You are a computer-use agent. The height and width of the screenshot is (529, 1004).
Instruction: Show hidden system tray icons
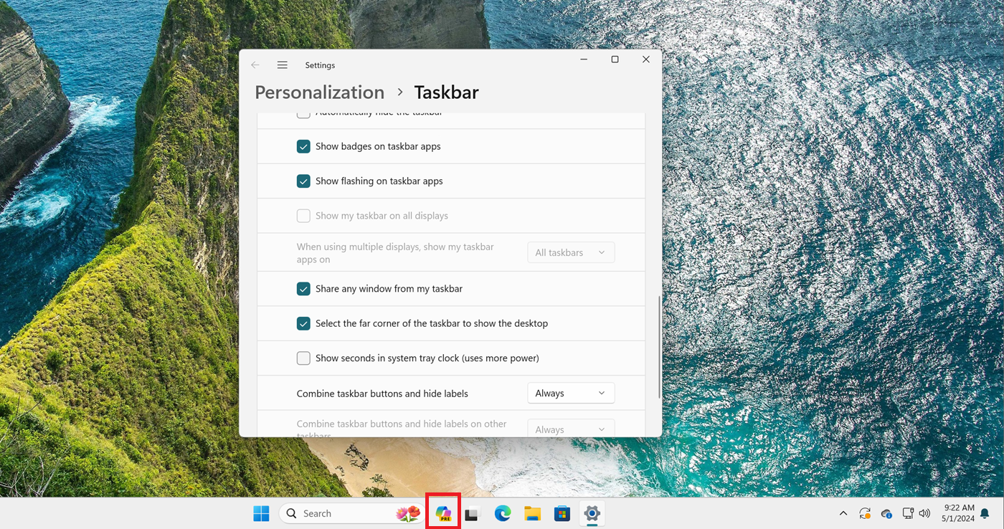click(843, 513)
